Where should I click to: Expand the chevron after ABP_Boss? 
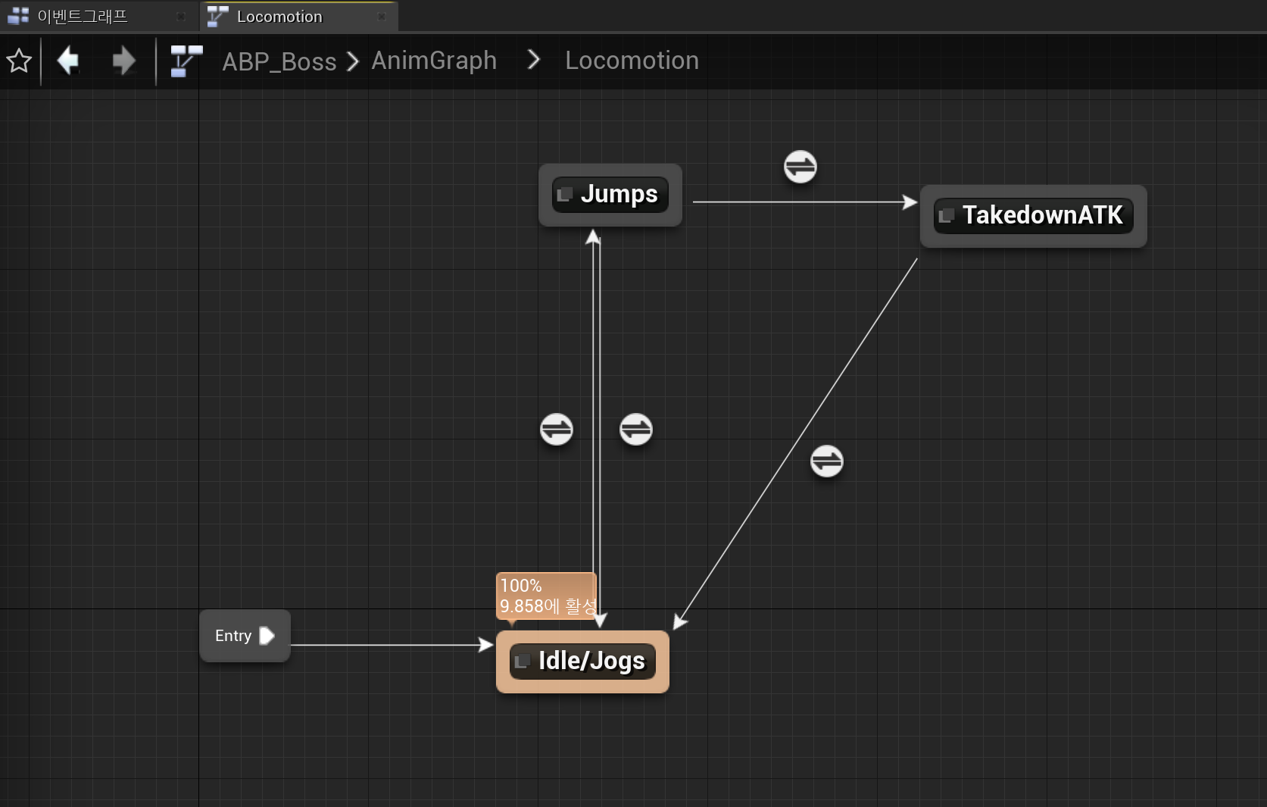point(353,61)
